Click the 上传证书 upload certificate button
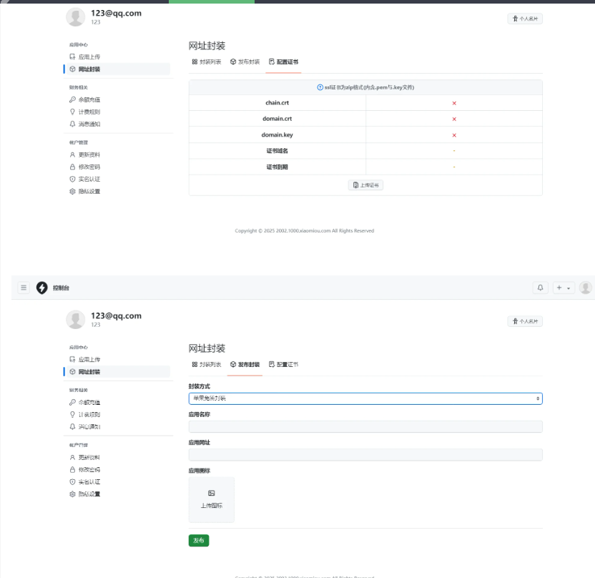This screenshot has width=595, height=578. click(365, 185)
